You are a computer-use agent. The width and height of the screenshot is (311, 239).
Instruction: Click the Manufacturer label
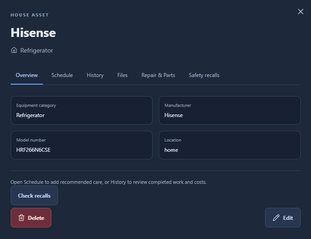[x=178, y=105]
